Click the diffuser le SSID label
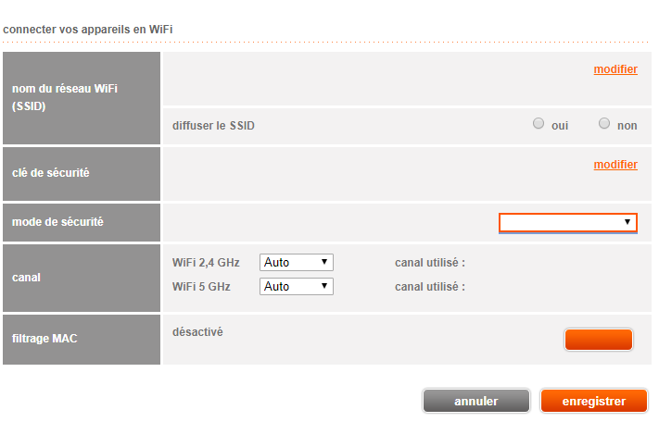This screenshot has height=422, width=659. point(213,126)
